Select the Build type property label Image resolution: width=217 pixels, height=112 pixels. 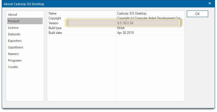click(x=55, y=28)
